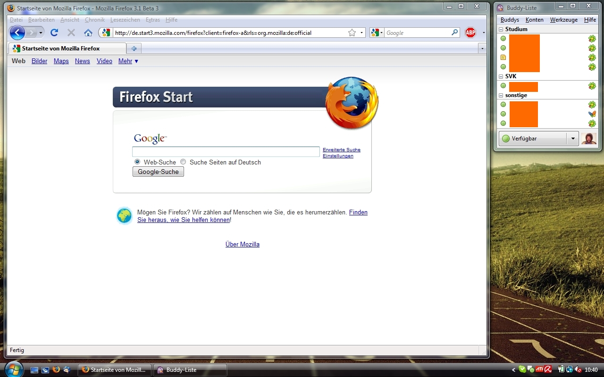Image resolution: width=604 pixels, height=377 pixels.
Task: Open a new tab with plus button
Action: click(134, 48)
